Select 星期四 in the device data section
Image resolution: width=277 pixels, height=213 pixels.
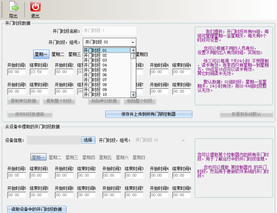89,157
